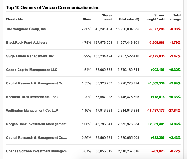The height and width of the screenshot is (159, 187).
Task: Open Charles Schwab Investment Management link
Action: point(38,151)
